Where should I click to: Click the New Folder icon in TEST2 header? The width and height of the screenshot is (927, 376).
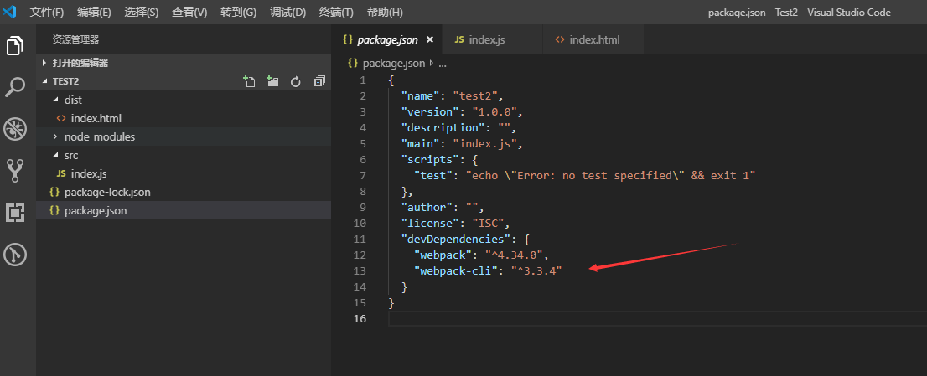pos(272,81)
